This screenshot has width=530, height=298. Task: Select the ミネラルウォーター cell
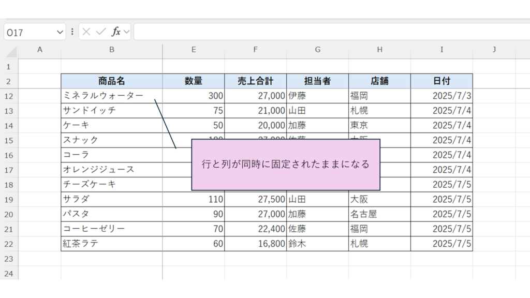104,96
